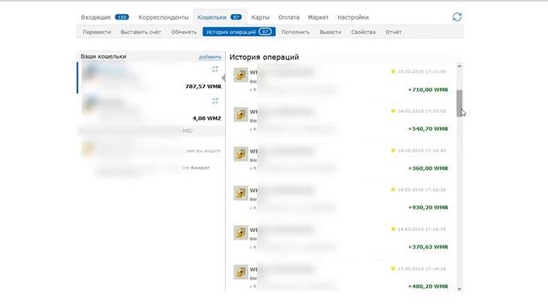Click the yellow status dot of +930,20 operation
Screen dimensions: 548x308
pos(393,190)
